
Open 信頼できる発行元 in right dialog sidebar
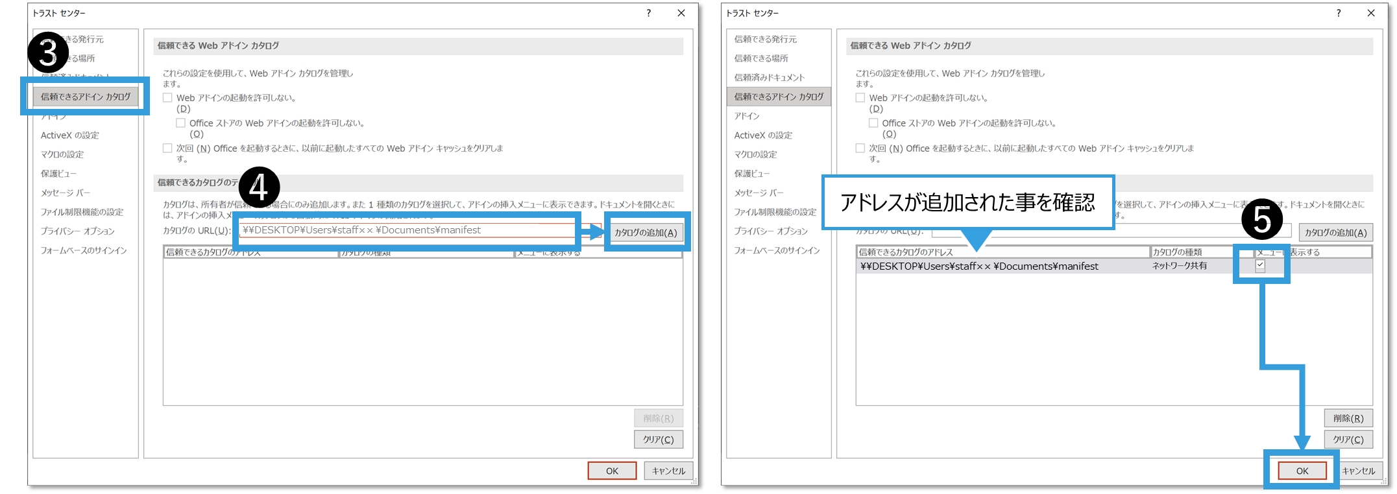click(x=765, y=40)
